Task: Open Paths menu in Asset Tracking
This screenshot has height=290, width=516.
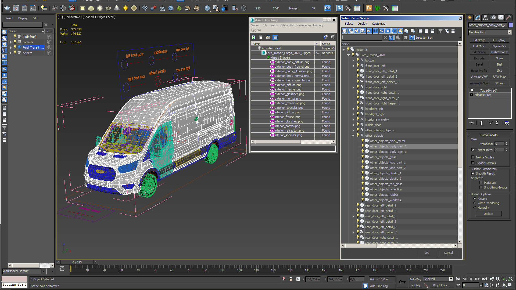Action: [274, 25]
